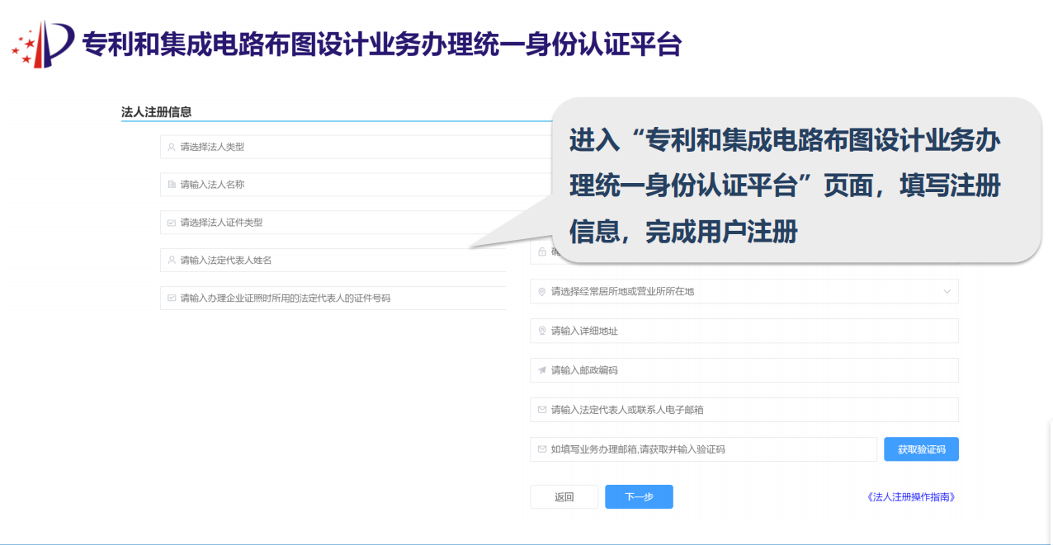Expand the 经常居所地或营业所所在地 chevron arrow
Image resolution: width=1053 pixels, height=545 pixels.
(946, 291)
